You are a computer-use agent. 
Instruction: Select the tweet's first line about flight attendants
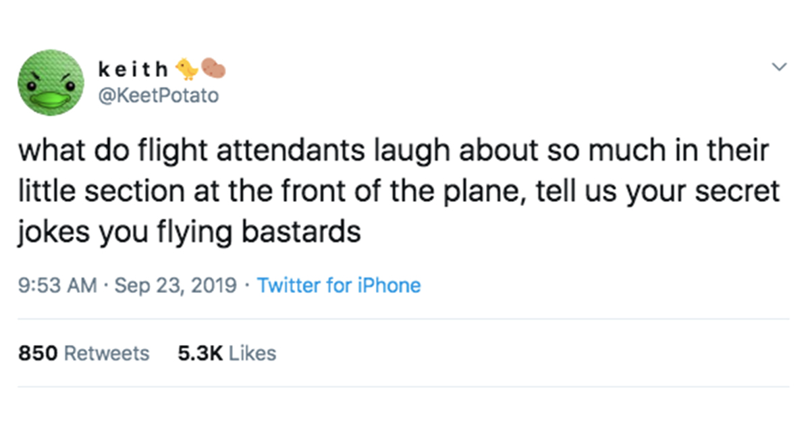[x=393, y=150]
